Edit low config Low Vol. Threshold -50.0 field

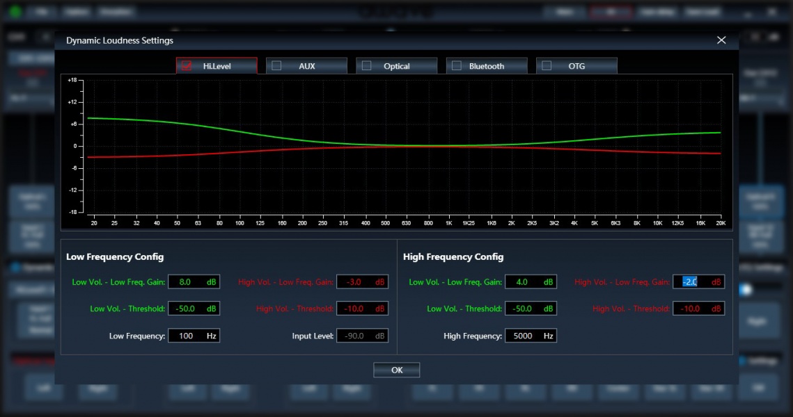(194, 309)
